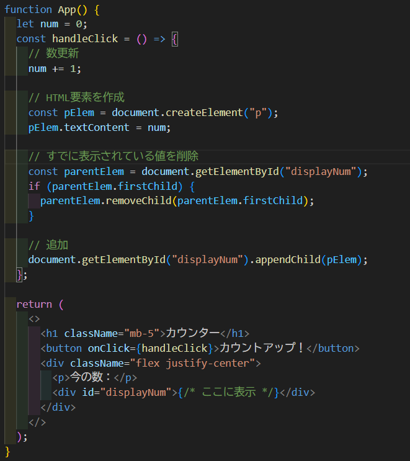Click the "if" keyword
The height and width of the screenshot is (461, 410).
coord(34,186)
